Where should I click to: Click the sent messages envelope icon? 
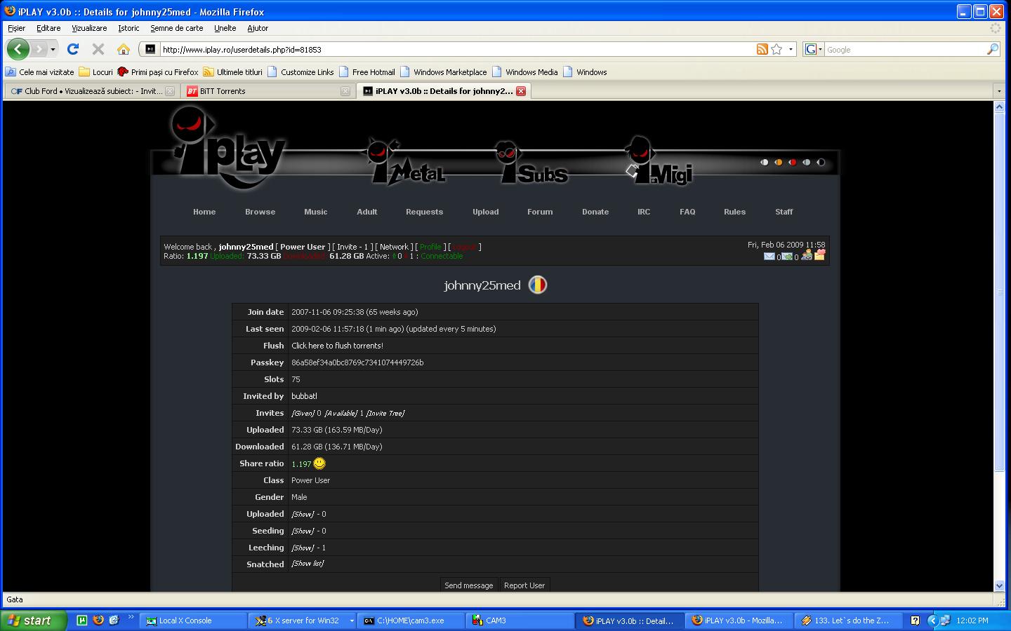tap(788, 257)
